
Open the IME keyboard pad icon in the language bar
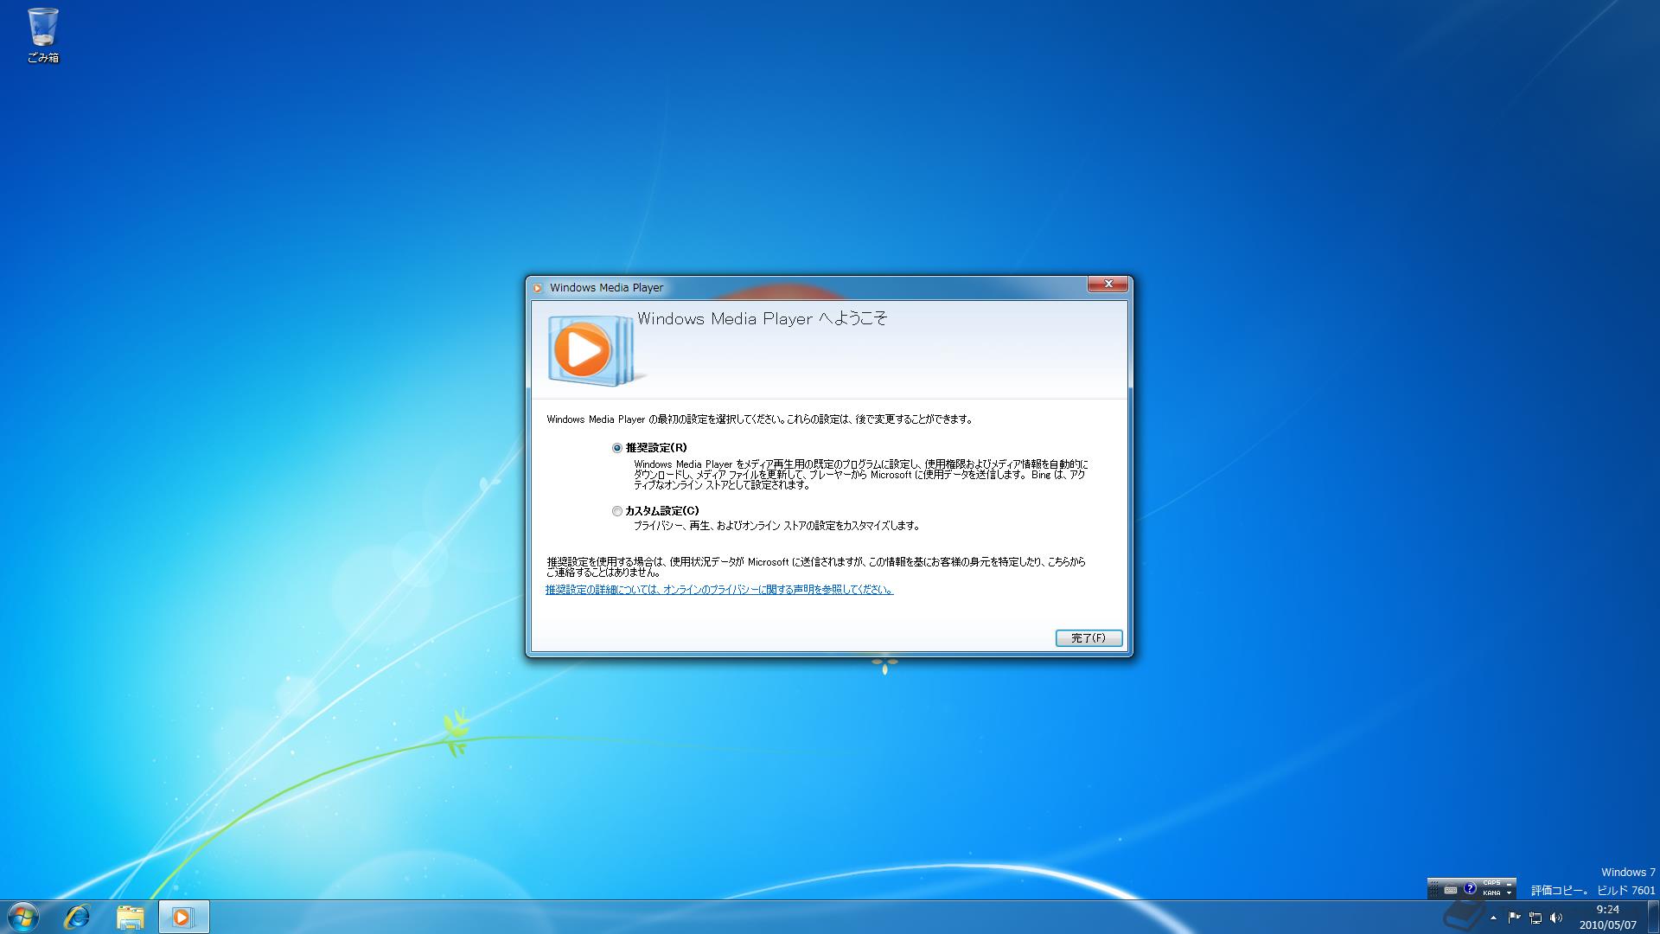coord(1451,890)
